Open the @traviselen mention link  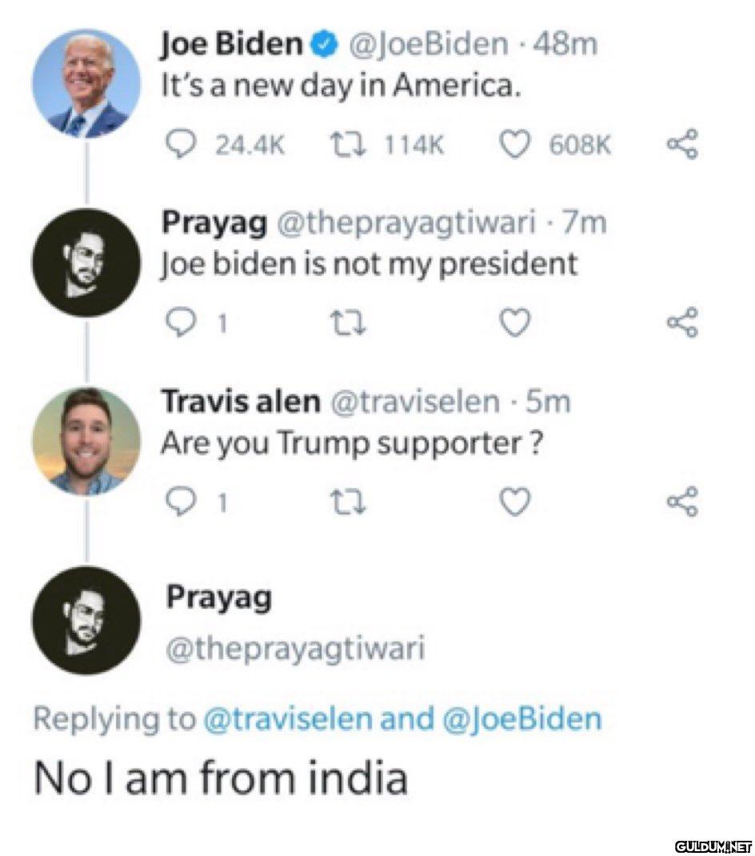tap(288, 718)
